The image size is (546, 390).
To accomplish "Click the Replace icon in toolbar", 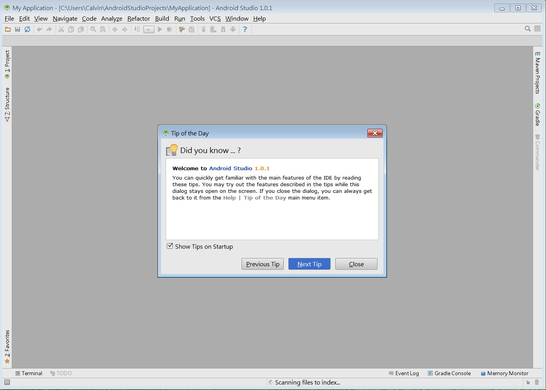I will point(103,29).
